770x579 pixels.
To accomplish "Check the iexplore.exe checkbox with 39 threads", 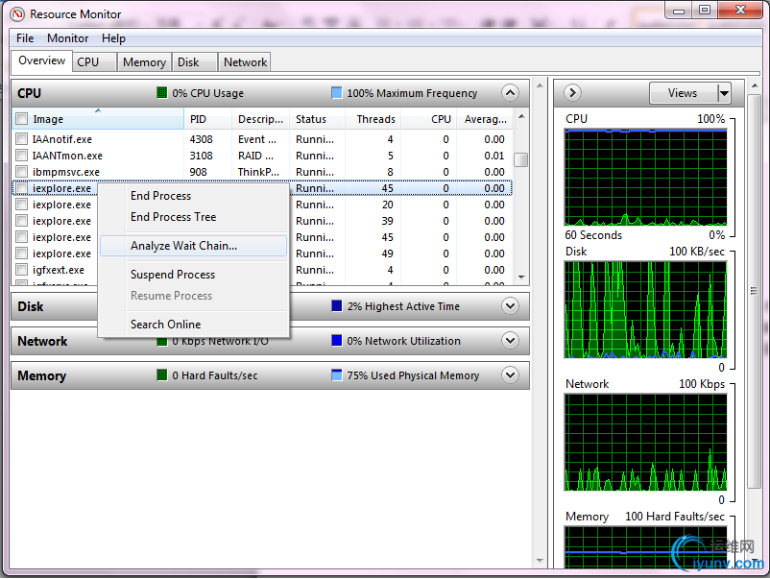I will [22, 221].
